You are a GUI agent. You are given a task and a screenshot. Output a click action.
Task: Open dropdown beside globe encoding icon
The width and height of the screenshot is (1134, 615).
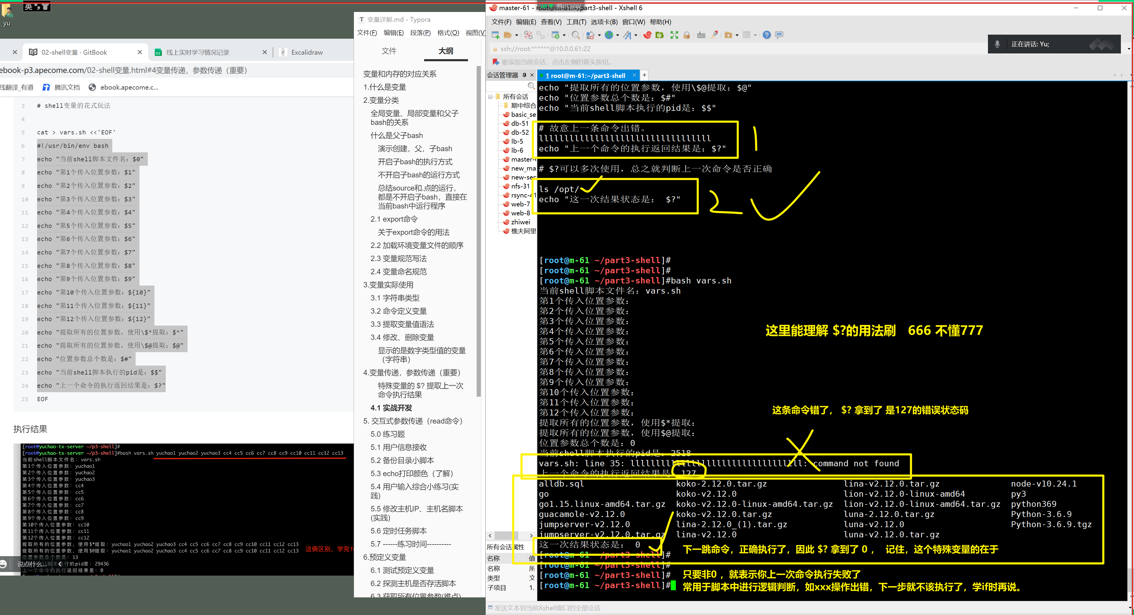tap(617, 36)
